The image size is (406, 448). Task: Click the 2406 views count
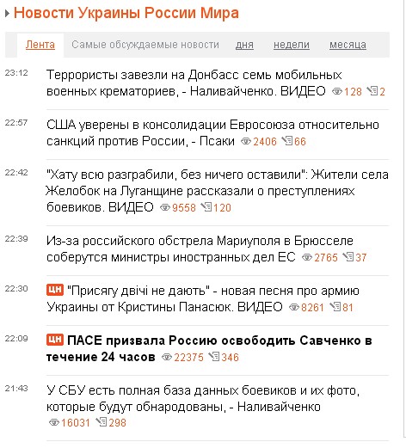265,142
